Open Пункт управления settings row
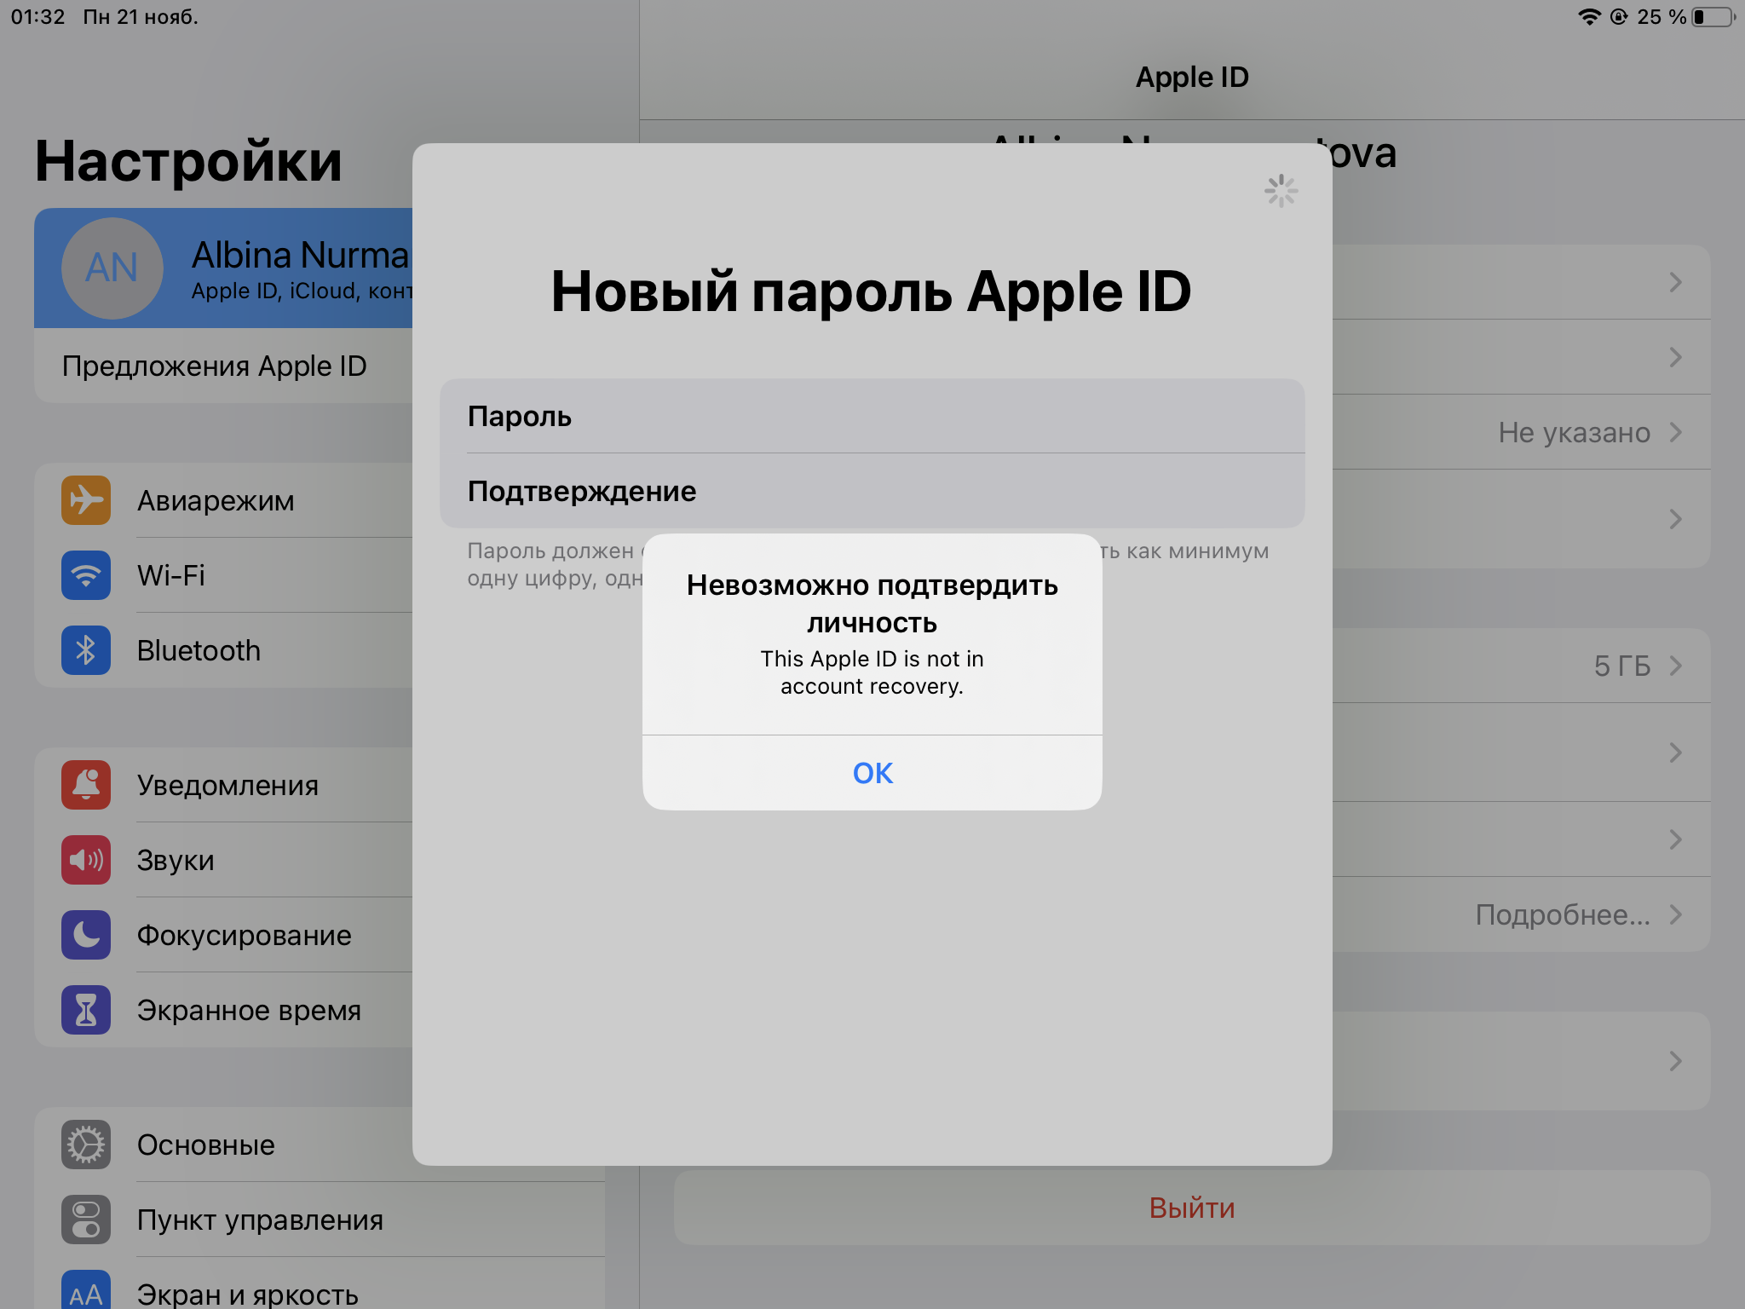This screenshot has height=1309, width=1745. 320,1220
